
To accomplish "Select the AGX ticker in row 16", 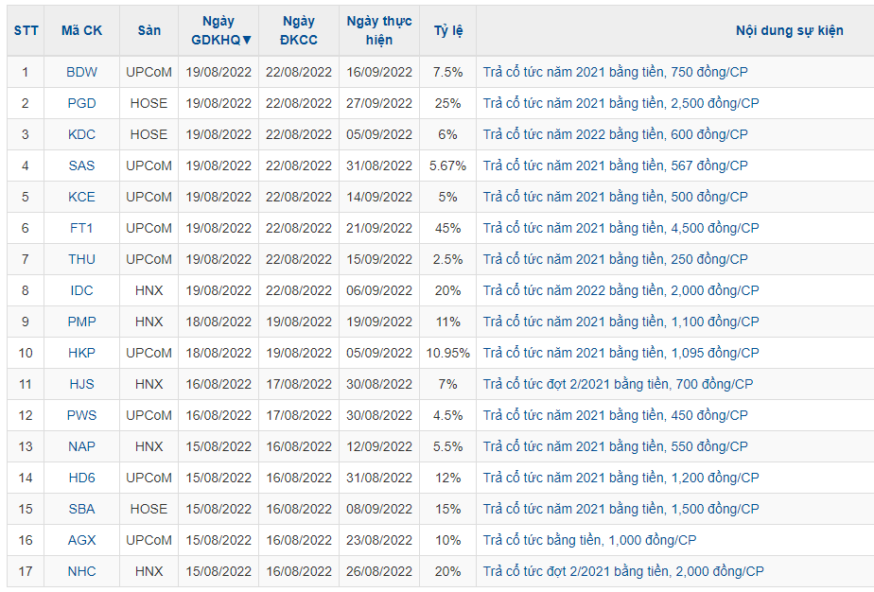I will click(81, 540).
